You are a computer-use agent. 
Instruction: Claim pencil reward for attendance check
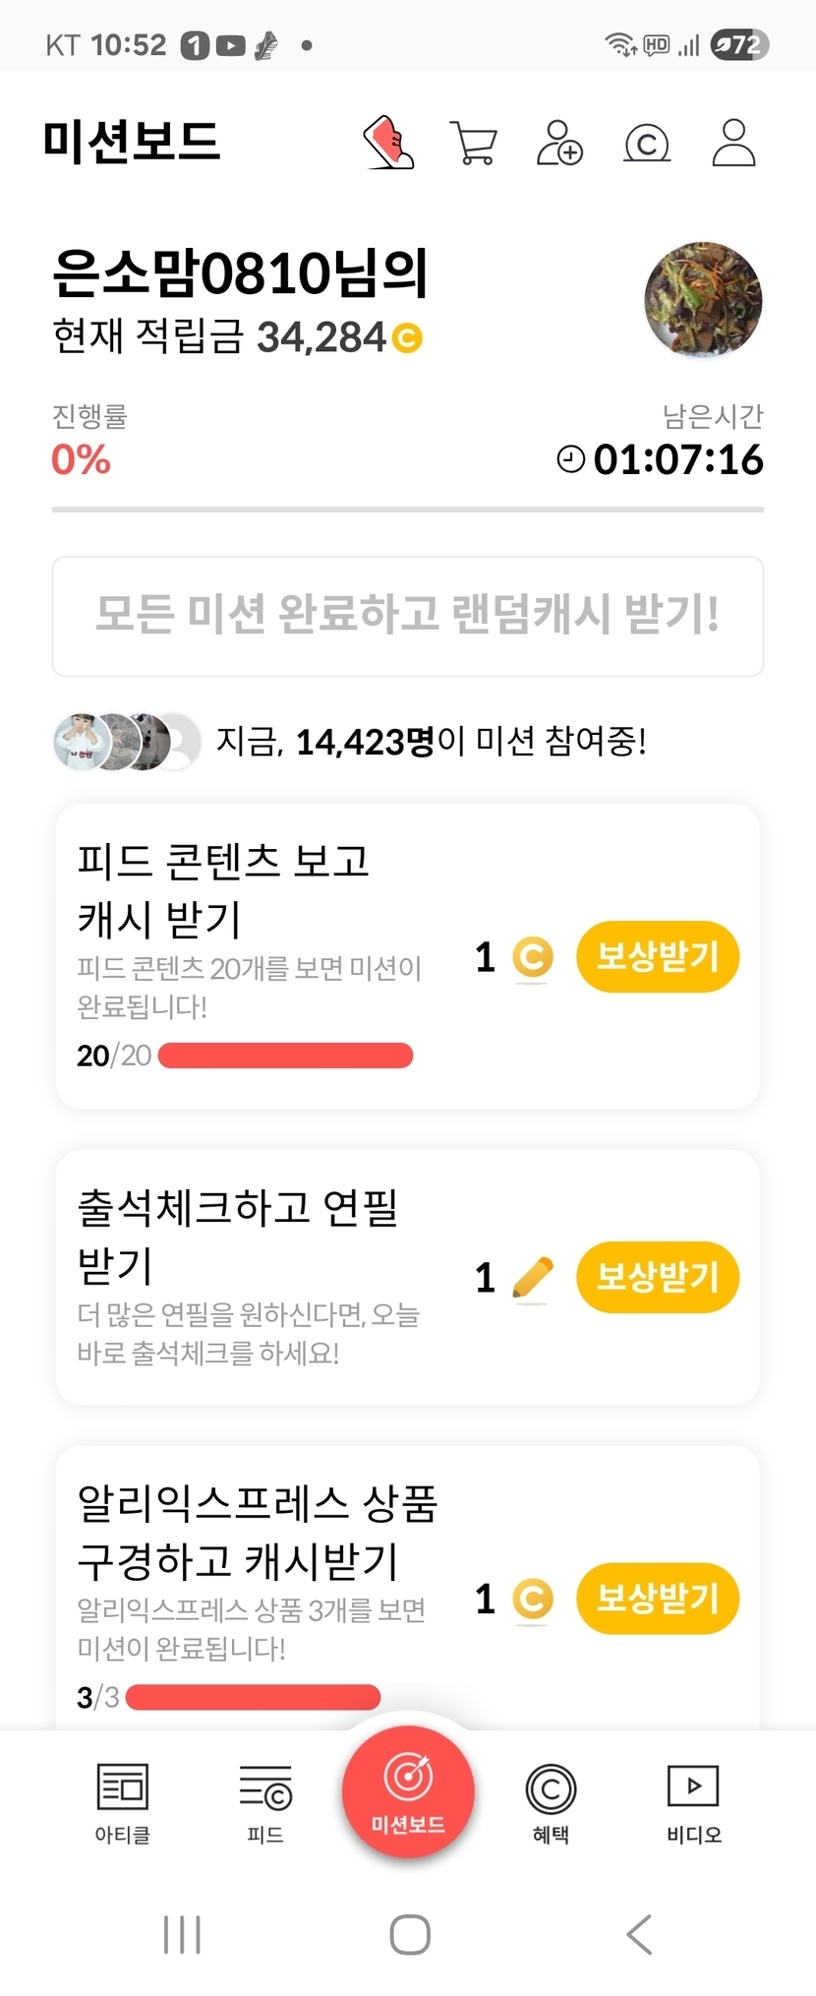coord(658,1277)
